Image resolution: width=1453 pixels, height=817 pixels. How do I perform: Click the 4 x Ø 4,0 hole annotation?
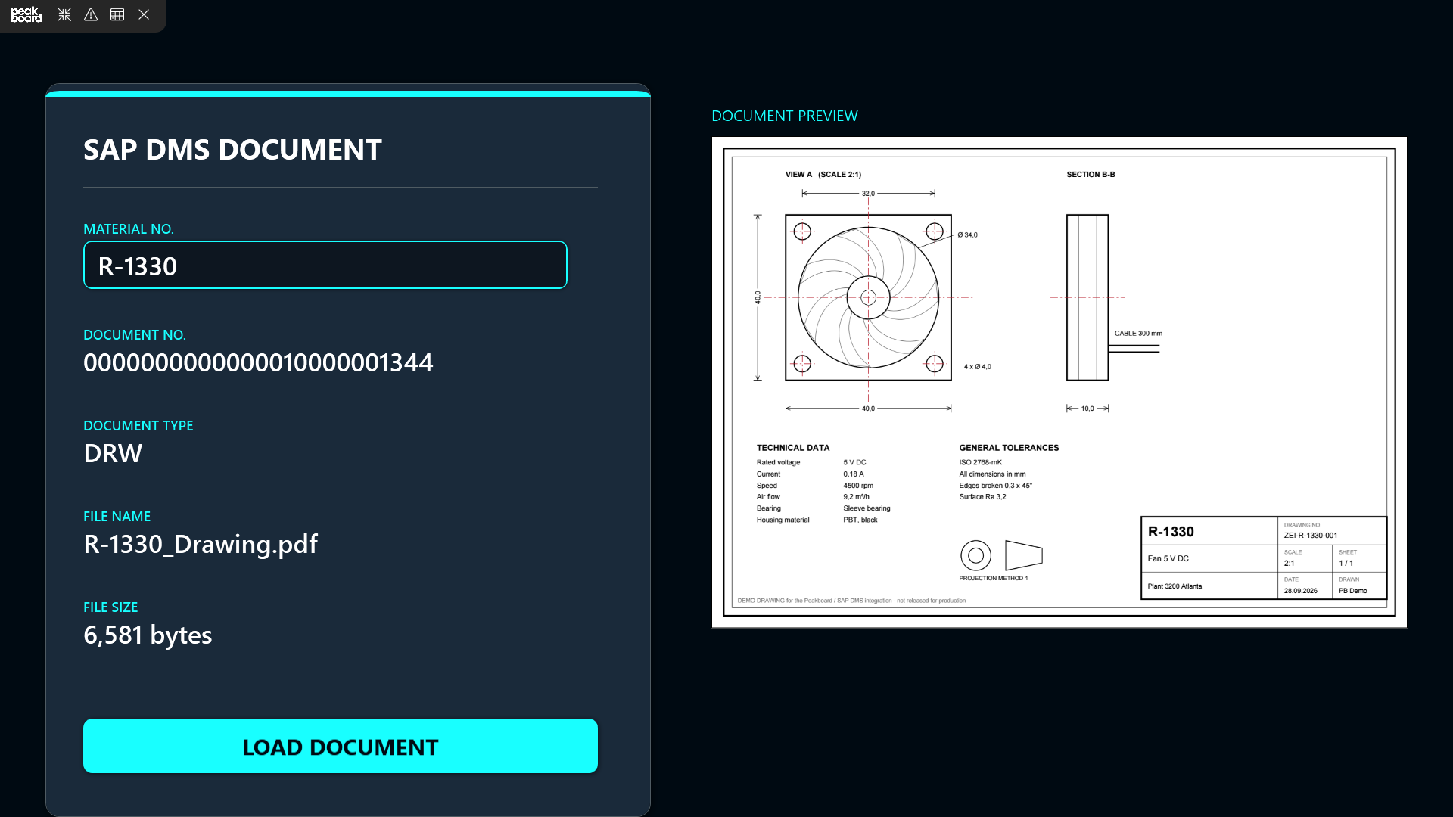click(977, 367)
